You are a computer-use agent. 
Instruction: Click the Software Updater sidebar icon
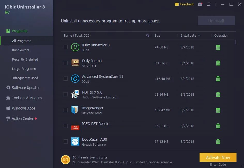click(8, 88)
